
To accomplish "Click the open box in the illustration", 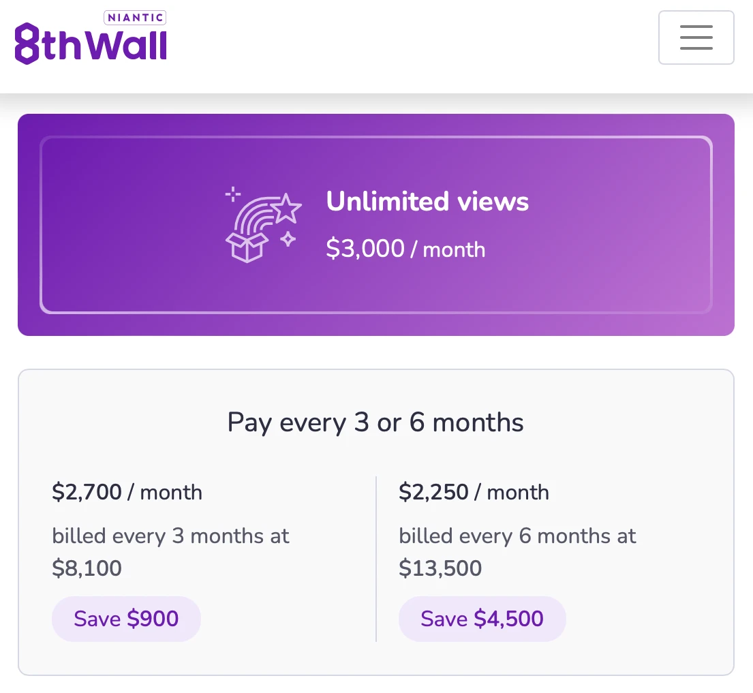I will point(247,247).
